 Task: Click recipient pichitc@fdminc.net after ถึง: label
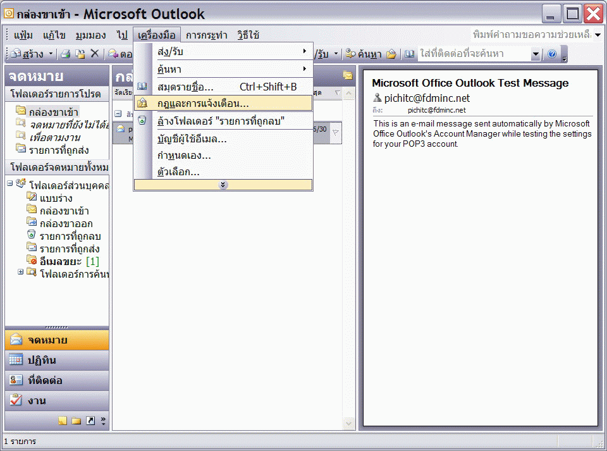pyautogui.click(x=437, y=110)
